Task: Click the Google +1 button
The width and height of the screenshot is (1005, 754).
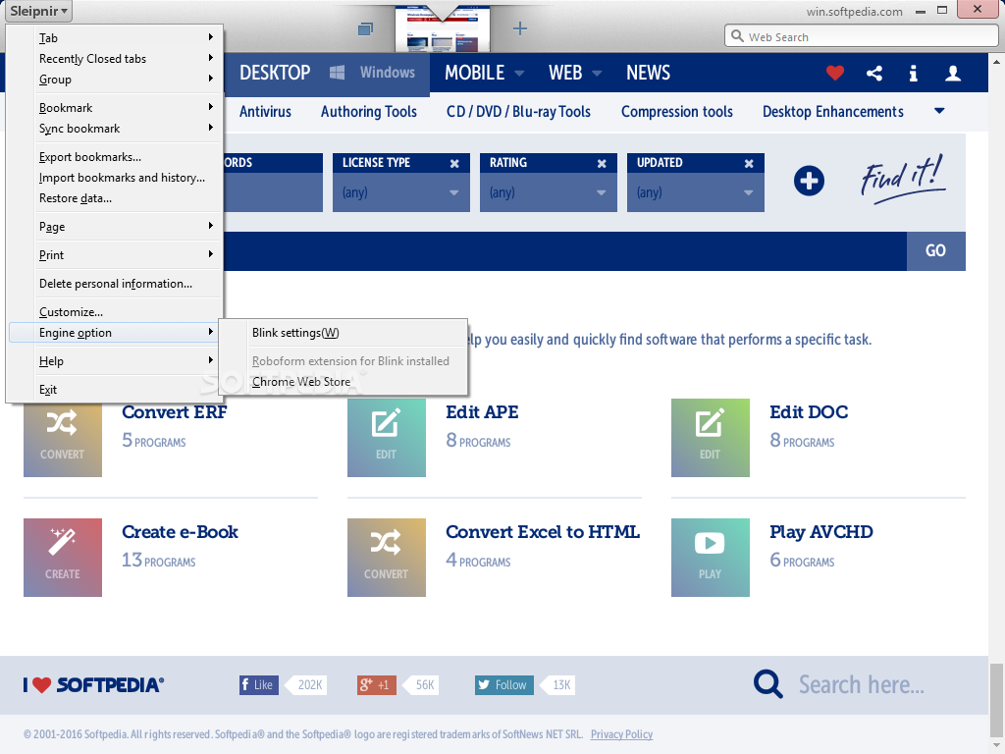Action: [376, 684]
